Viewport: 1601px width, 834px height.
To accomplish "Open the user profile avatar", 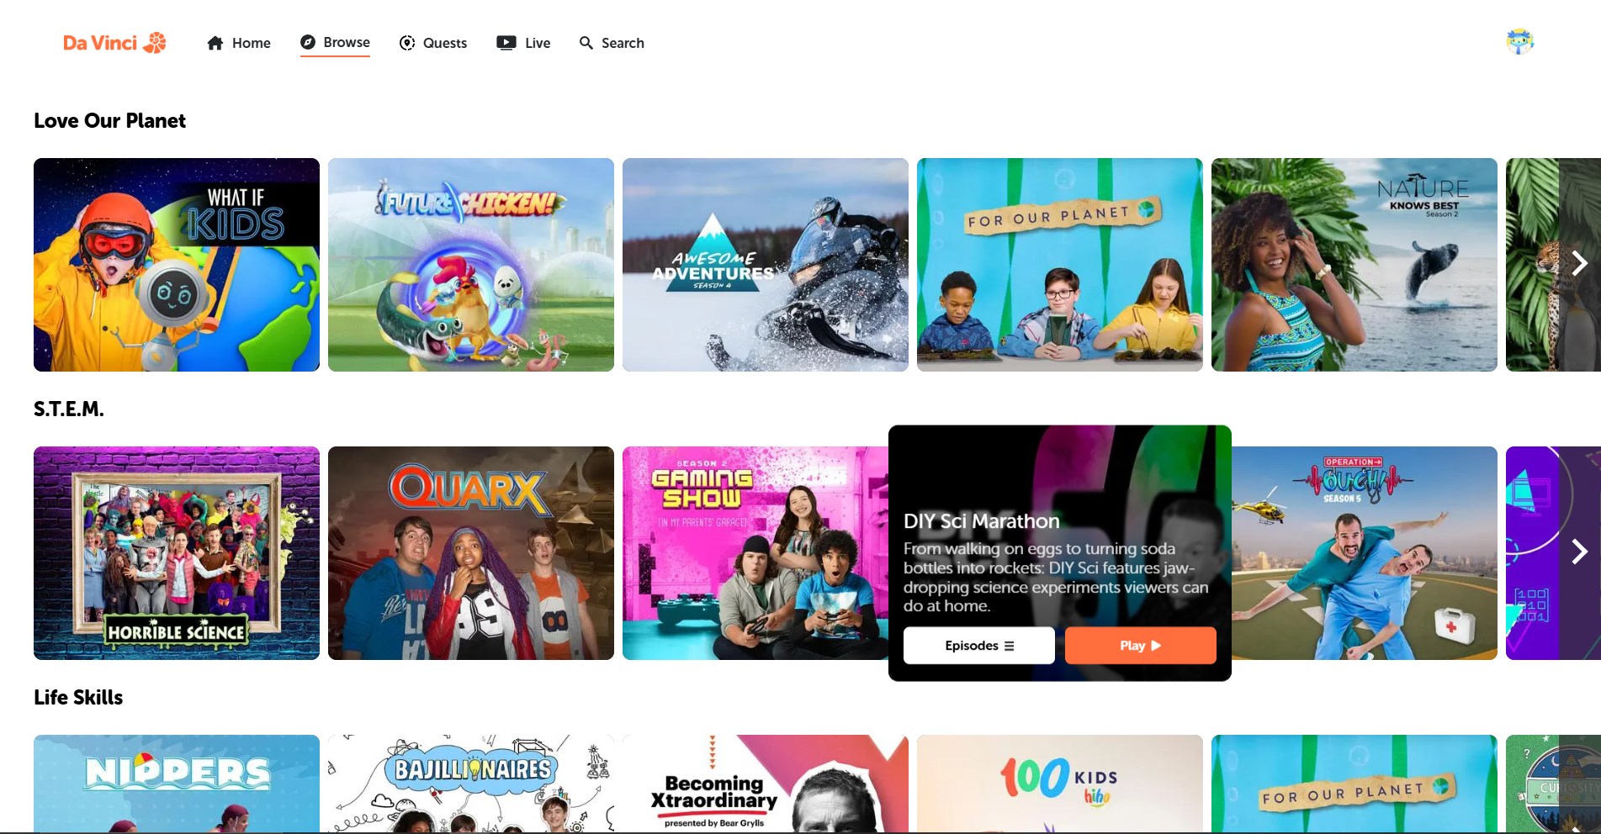I will 1519,41.
